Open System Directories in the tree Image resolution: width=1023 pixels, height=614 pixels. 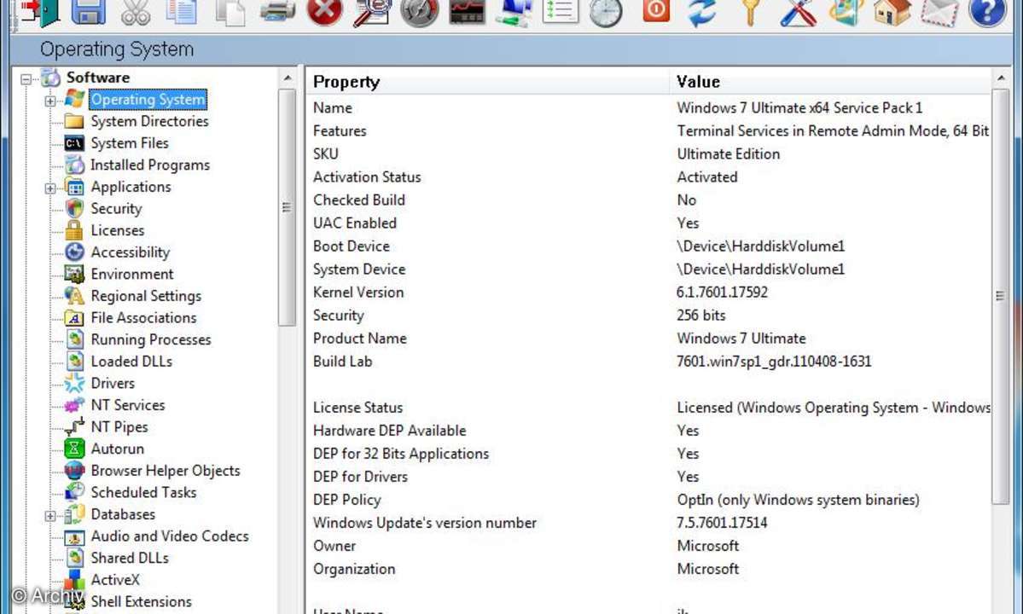point(149,121)
